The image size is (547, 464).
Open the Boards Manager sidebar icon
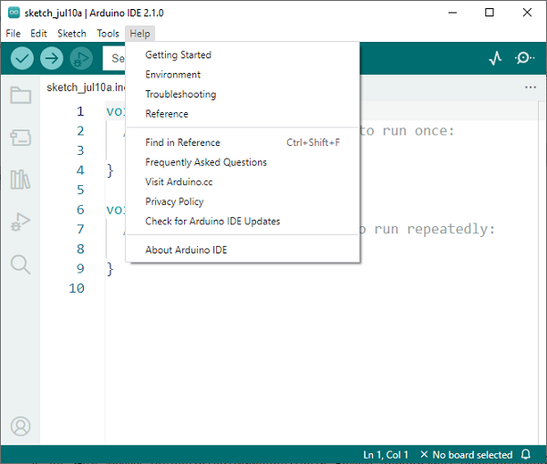[21, 138]
